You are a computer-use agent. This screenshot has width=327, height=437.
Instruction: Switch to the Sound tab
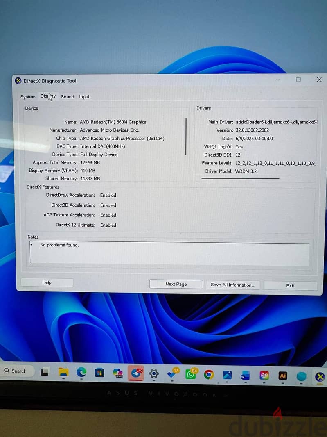coord(68,97)
